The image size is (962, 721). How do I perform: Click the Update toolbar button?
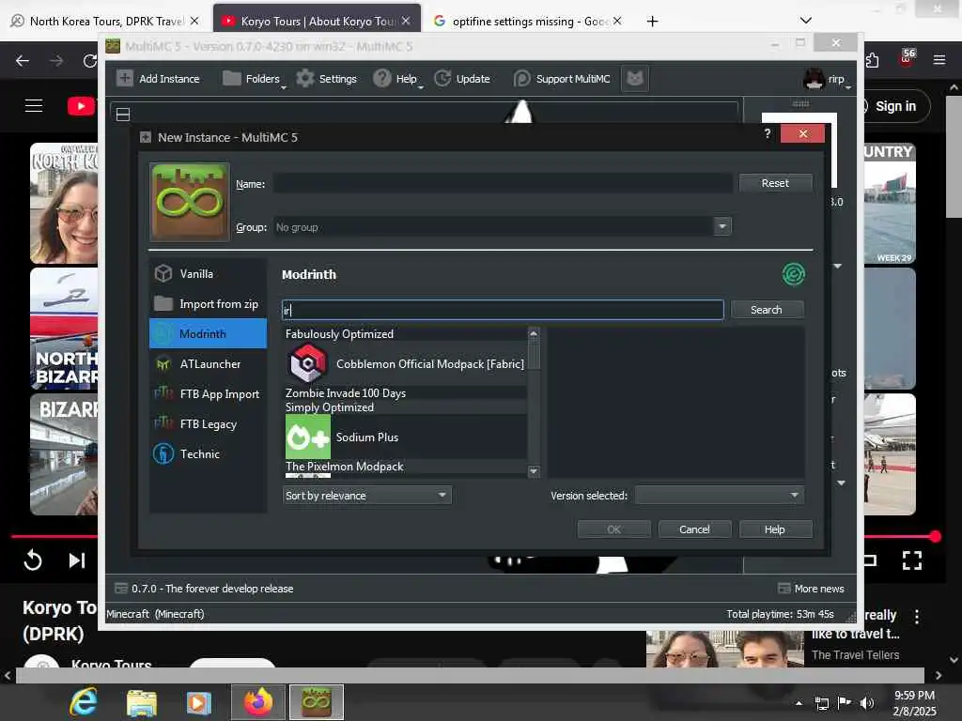462,79
